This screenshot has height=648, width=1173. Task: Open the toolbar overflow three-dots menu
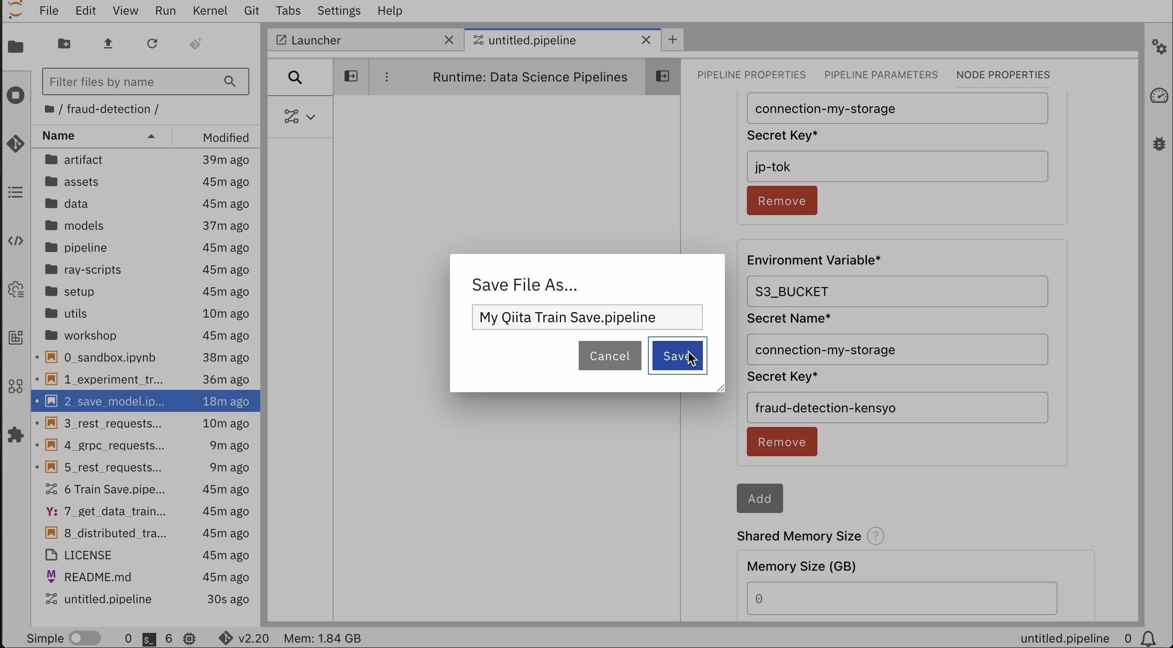pyautogui.click(x=387, y=77)
